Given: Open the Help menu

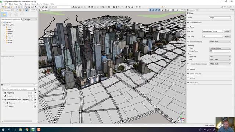Looking at the screenshot, I should pos(52,4).
